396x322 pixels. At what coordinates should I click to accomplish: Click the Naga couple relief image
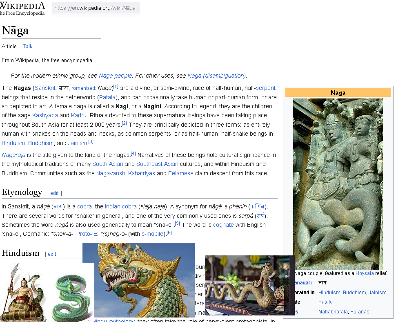338,184
